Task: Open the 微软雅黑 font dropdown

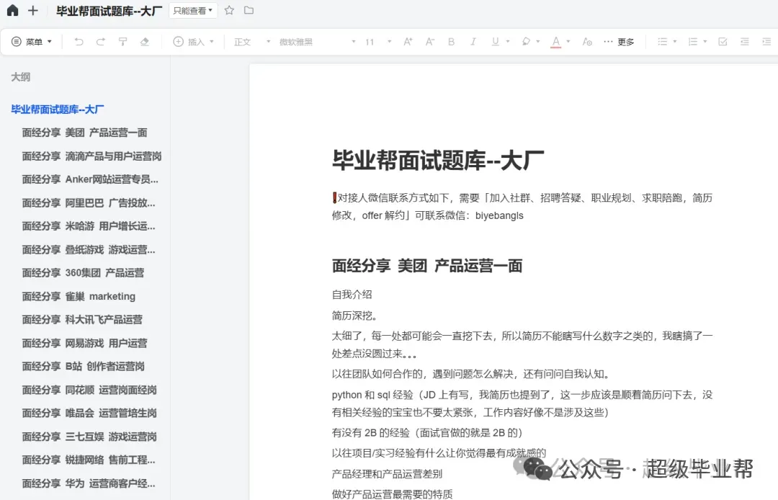Action: pos(318,42)
